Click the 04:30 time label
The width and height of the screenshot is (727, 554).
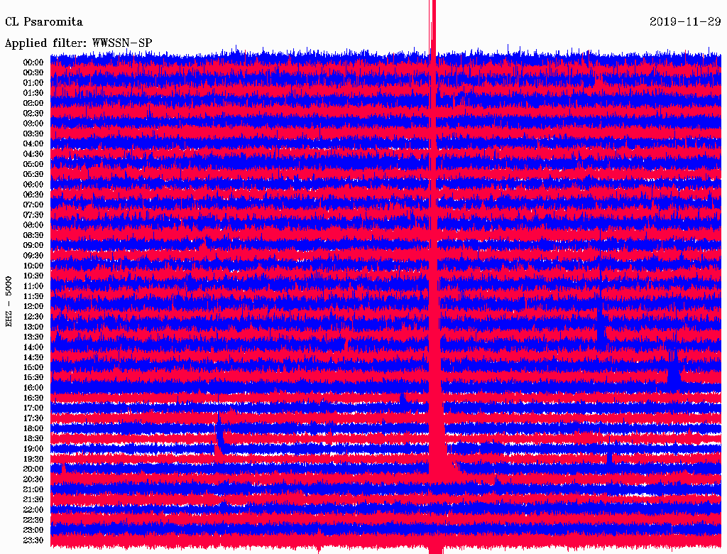click(x=33, y=154)
